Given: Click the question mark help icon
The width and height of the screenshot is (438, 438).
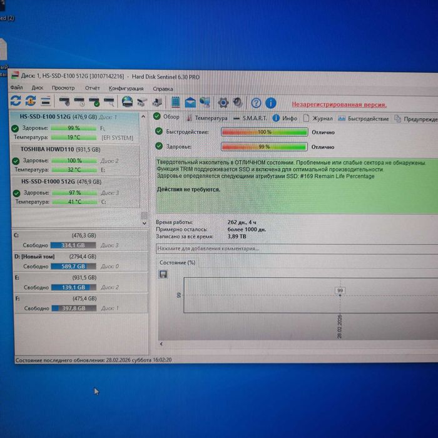Looking at the screenshot, I should pyautogui.click(x=256, y=103).
